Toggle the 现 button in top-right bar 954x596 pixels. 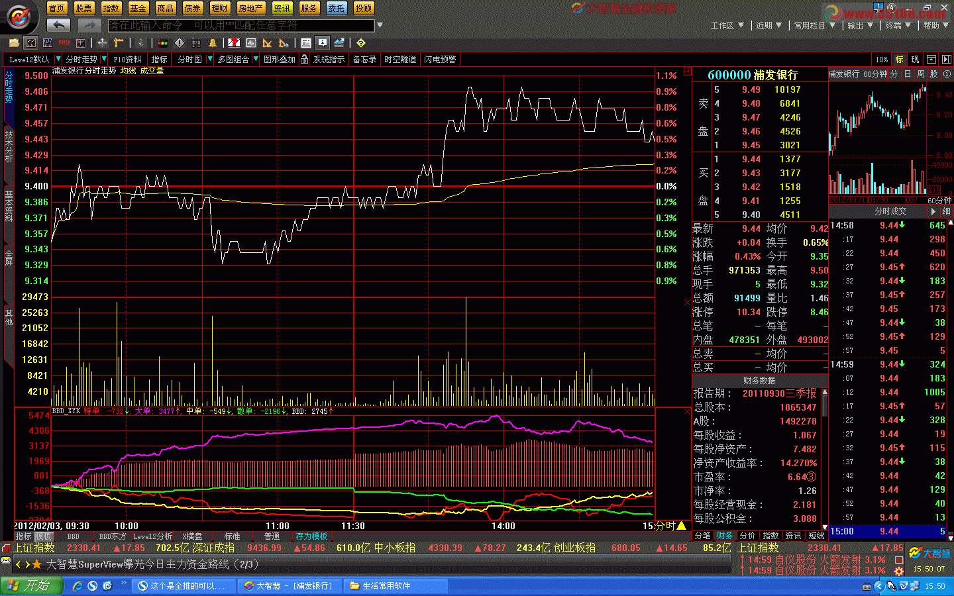click(915, 60)
